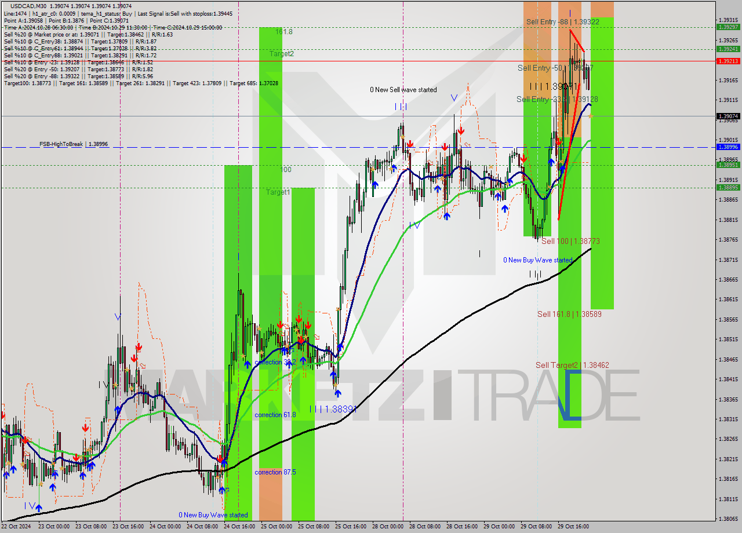Click the 'Sell Entry -23.6 | 1.39128' label
The width and height of the screenshot is (742, 533).
(x=557, y=99)
